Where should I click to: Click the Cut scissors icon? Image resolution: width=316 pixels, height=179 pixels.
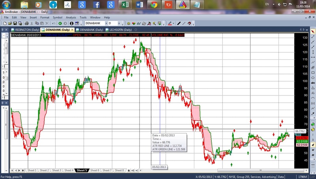point(32,23)
